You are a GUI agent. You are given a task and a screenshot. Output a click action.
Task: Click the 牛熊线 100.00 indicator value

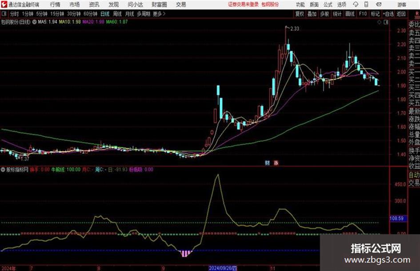tap(66, 170)
